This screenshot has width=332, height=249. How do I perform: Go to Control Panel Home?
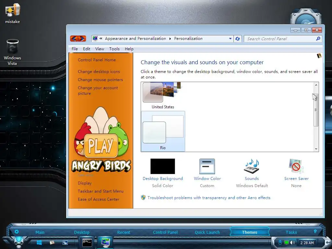(x=97, y=60)
